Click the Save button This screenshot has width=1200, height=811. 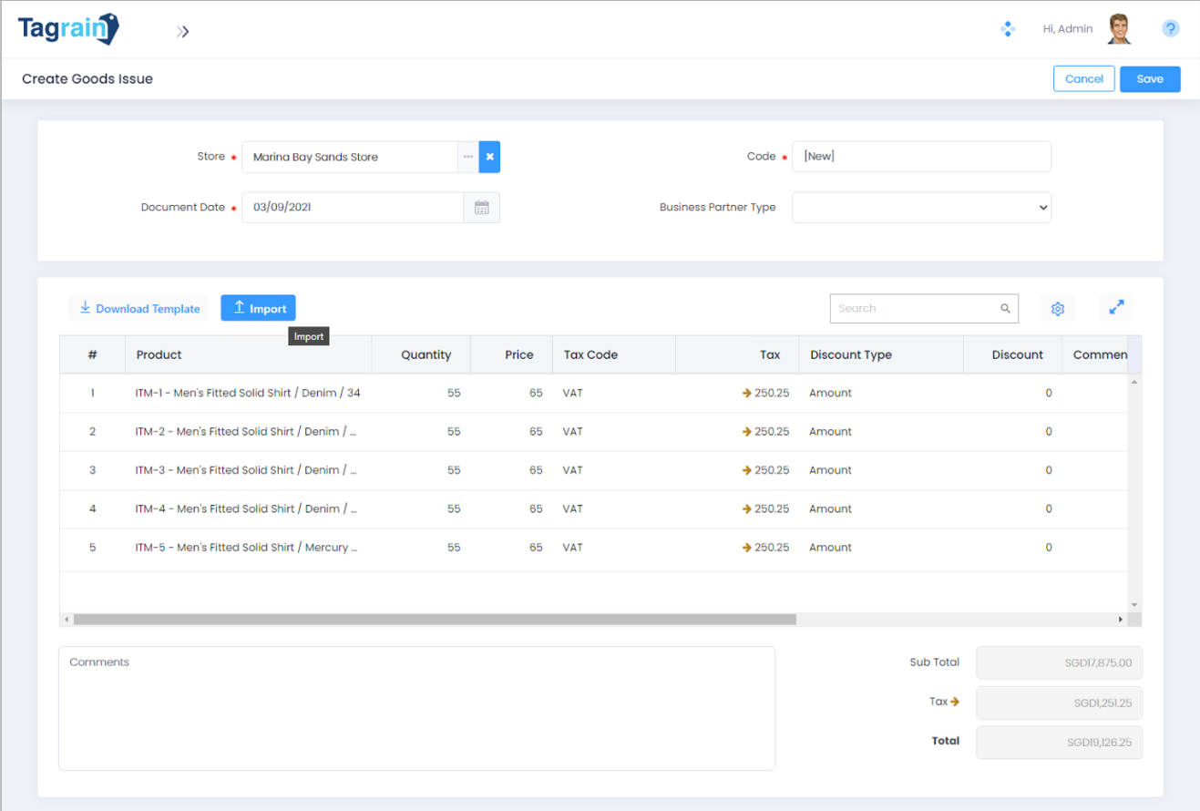coord(1150,79)
